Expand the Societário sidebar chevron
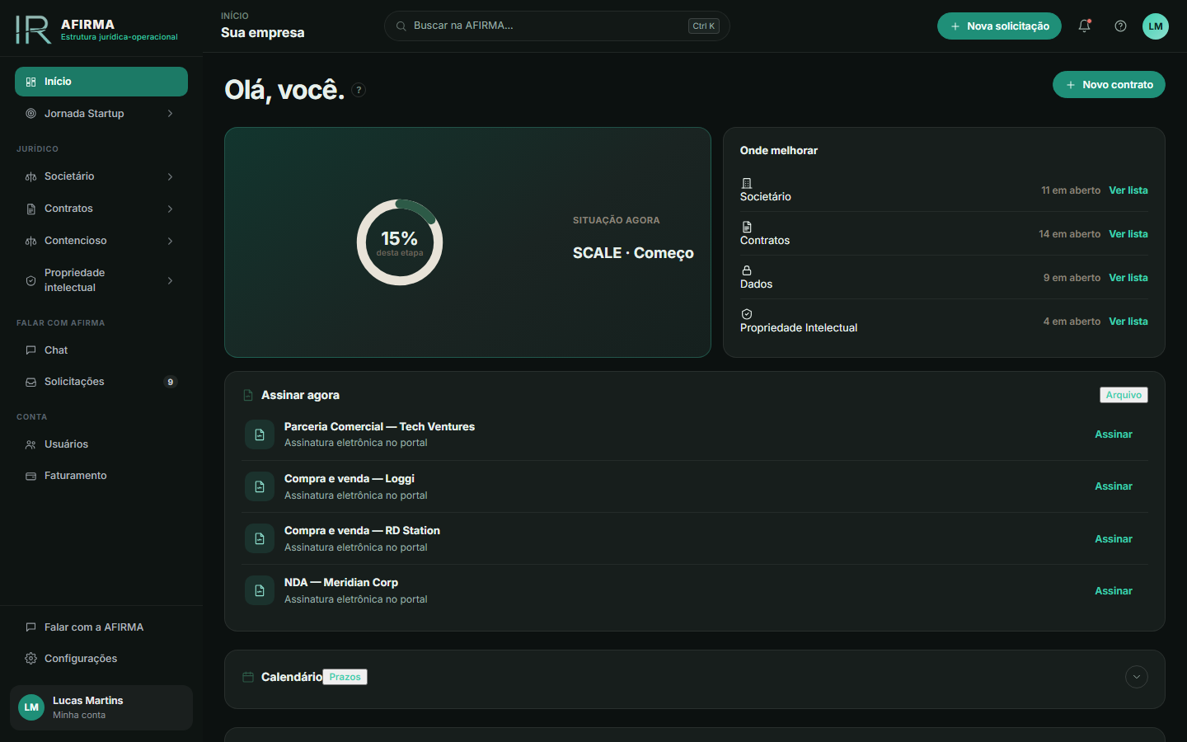The height and width of the screenshot is (742, 1187). click(170, 176)
